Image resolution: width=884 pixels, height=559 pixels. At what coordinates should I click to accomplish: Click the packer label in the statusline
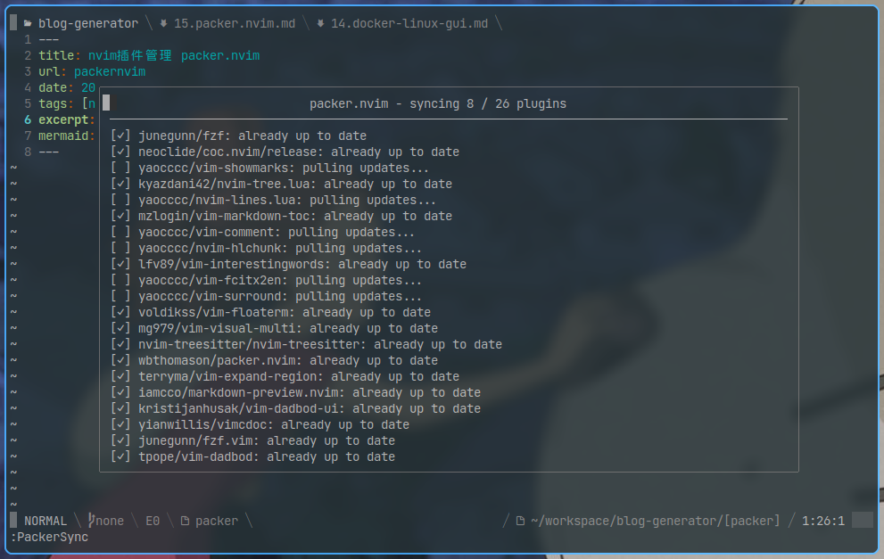click(x=217, y=520)
